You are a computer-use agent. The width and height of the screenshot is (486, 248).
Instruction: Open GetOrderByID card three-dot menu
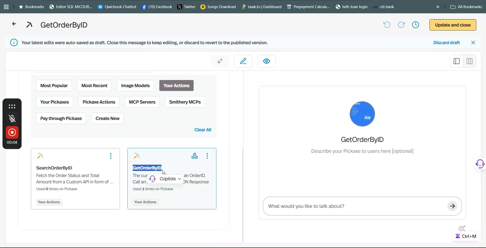[207, 156]
